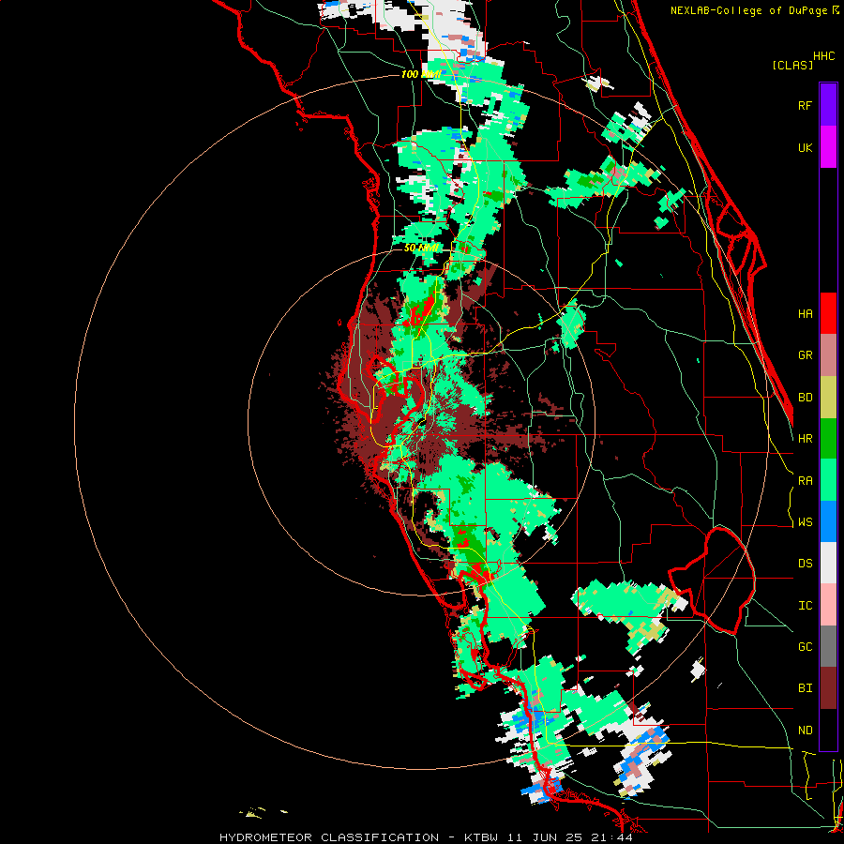The height and width of the screenshot is (844, 844).
Task: Click the BD yellow legend swatch
Action: pyautogui.click(x=828, y=397)
